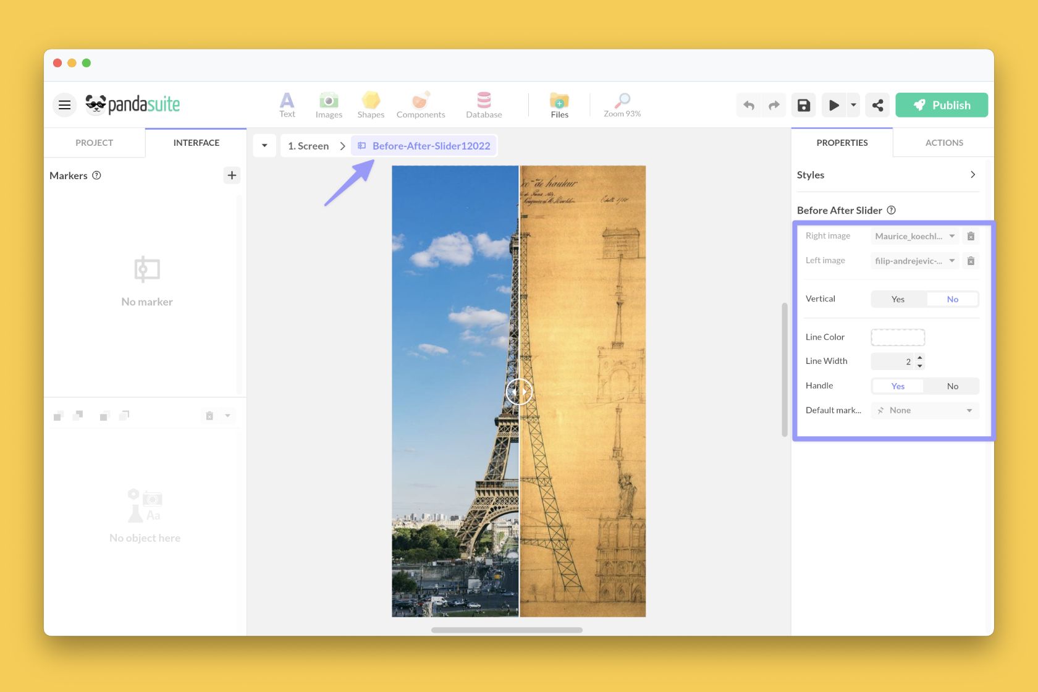Click the Undo arrow
Image resolution: width=1038 pixels, height=692 pixels.
(748, 104)
